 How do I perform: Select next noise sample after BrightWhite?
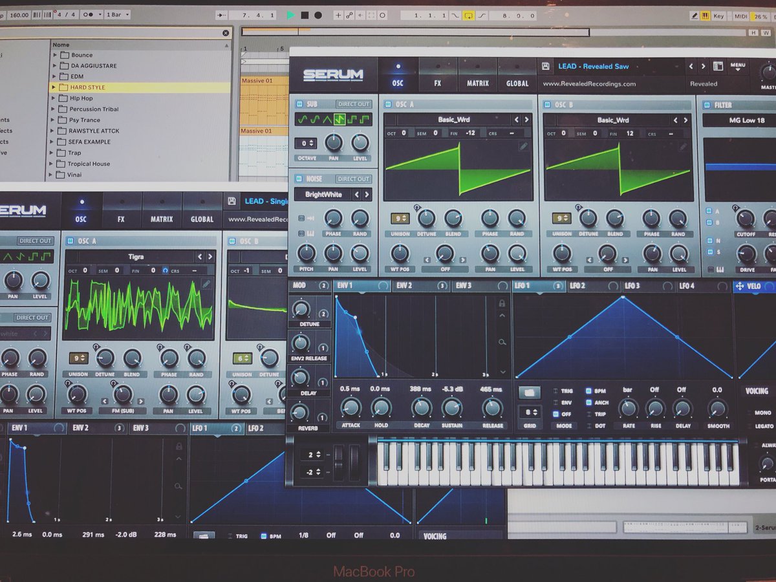click(367, 194)
